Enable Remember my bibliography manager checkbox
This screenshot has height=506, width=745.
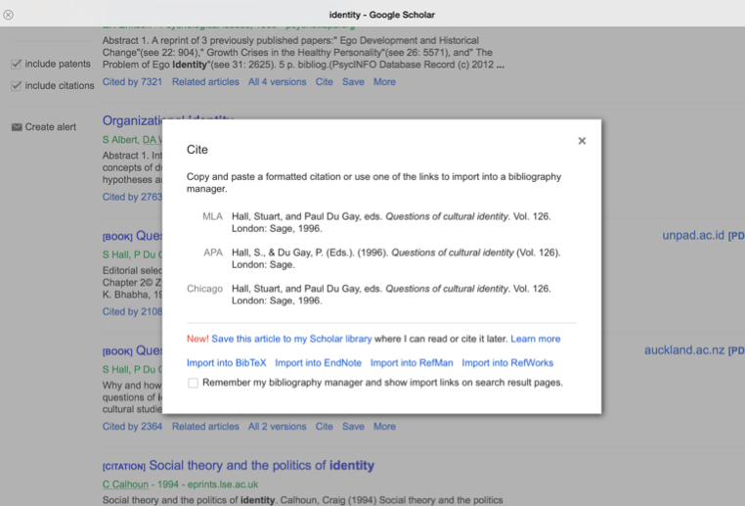point(193,383)
